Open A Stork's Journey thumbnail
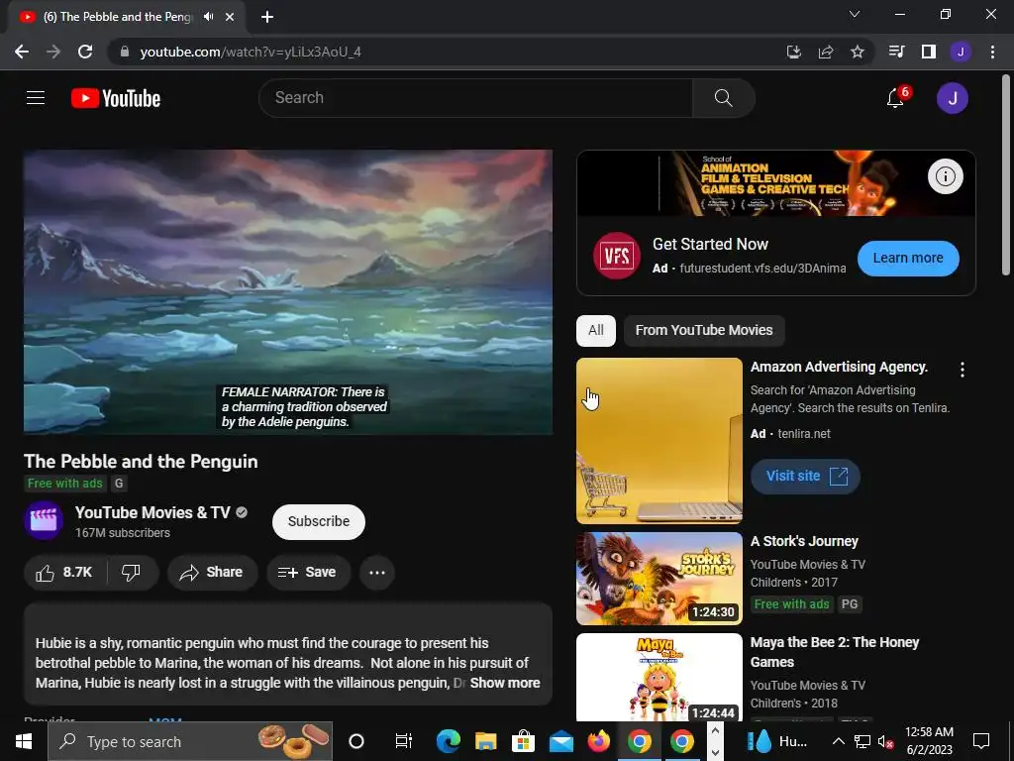Image resolution: width=1014 pixels, height=761 pixels. click(x=659, y=578)
